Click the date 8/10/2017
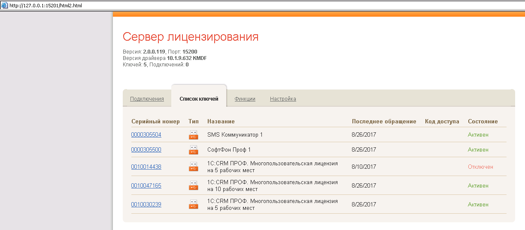The height and width of the screenshot is (230, 525). point(364,167)
